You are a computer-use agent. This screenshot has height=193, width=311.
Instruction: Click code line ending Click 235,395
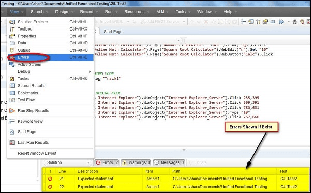[177, 98]
